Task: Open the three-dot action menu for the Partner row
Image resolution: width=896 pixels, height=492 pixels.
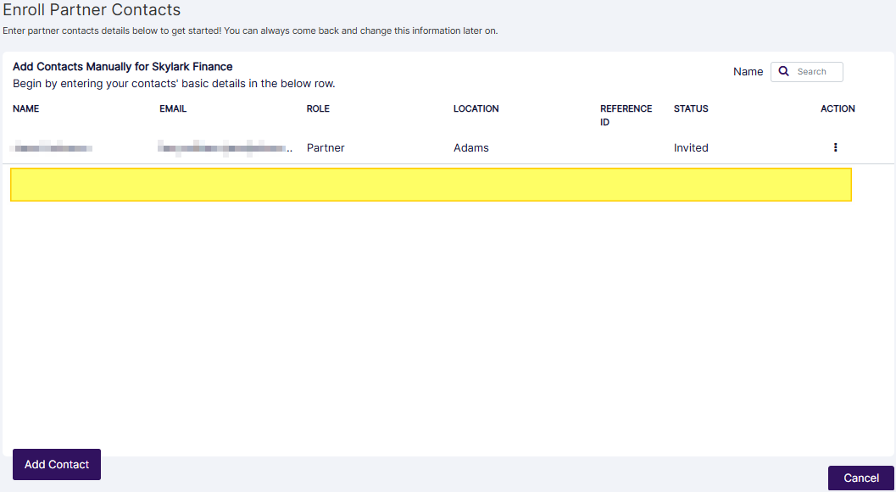Action: pyautogui.click(x=835, y=147)
